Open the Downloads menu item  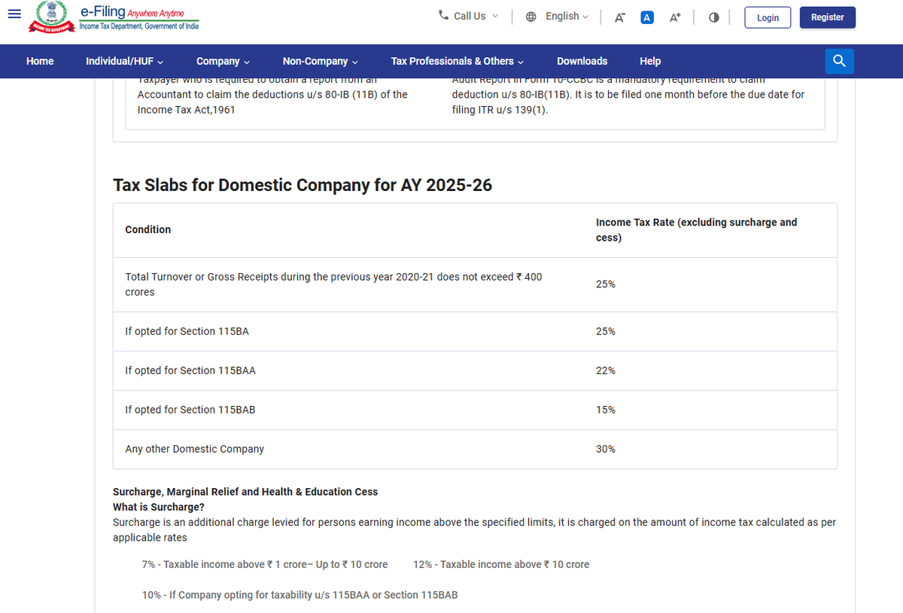click(582, 61)
